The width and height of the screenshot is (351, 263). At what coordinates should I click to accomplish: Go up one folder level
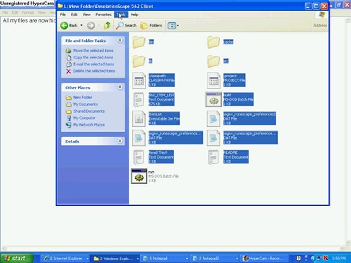107,26
